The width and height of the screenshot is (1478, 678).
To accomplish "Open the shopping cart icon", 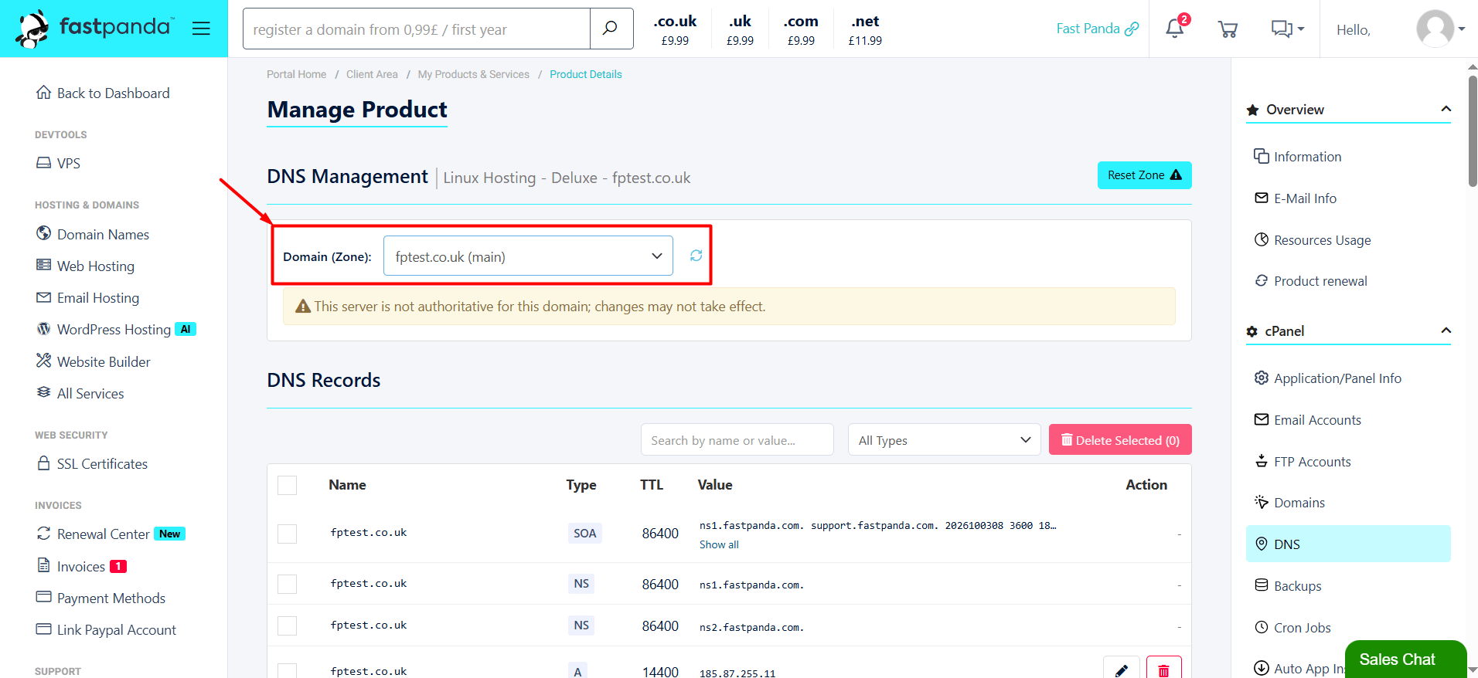I will tap(1228, 29).
